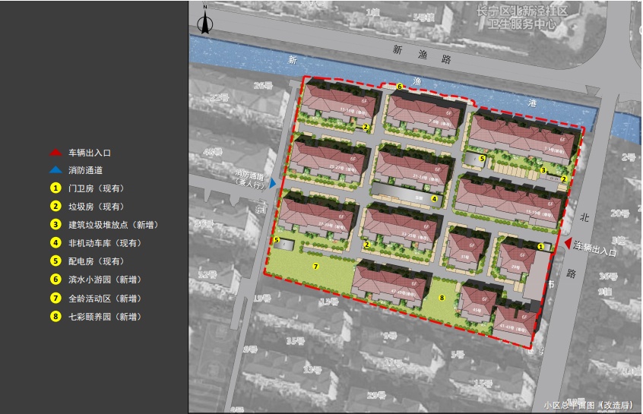The image size is (643, 414).
Task: Click map marker 6 on the riverside boundary
Action: tap(400, 87)
